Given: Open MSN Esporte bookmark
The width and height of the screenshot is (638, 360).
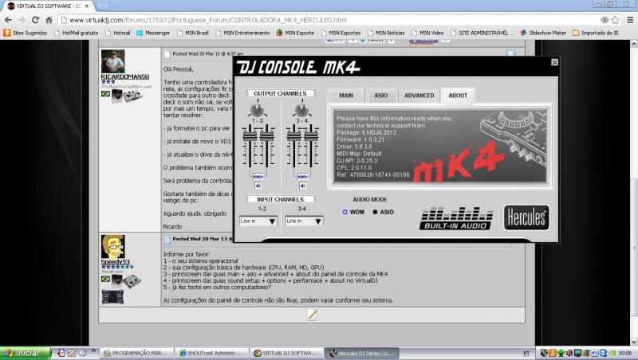Looking at the screenshot, I should [295, 33].
